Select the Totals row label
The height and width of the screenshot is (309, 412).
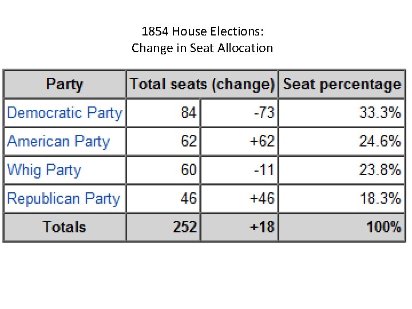64,227
